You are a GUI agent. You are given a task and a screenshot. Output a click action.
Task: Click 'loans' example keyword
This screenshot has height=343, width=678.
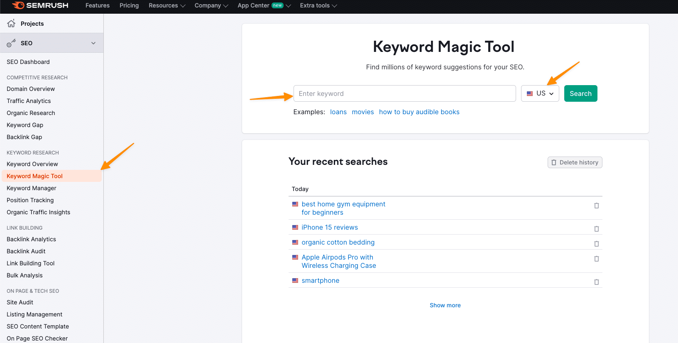coord(338,112)
